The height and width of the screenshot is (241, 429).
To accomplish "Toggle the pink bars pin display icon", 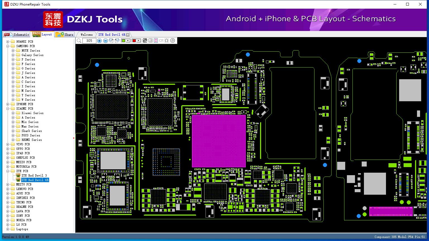I will coord(156,41).
